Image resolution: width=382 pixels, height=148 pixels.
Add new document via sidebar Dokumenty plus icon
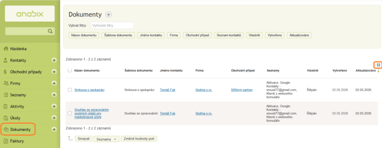coord(54,129)
